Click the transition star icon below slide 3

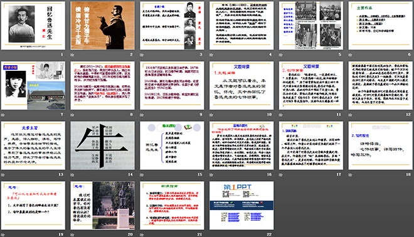[142, 55]
